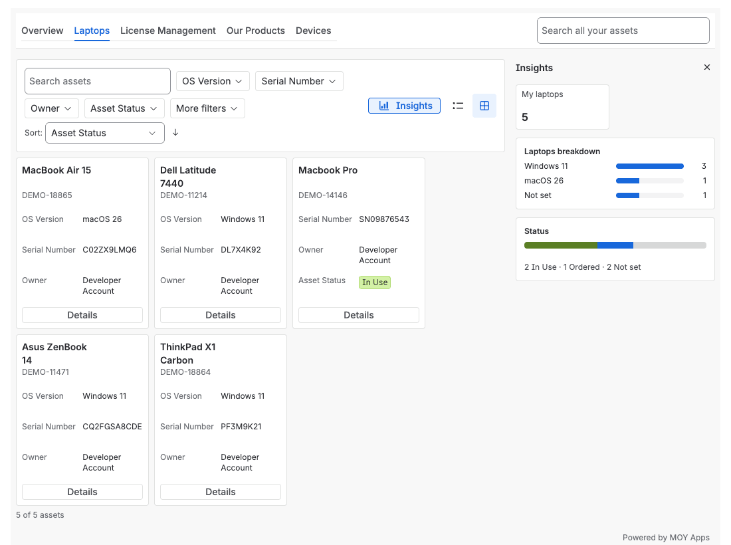Open the Serial Number filter dropdown
The height and width of the screenshot is (545, 731).
click(x=299, y=81)
